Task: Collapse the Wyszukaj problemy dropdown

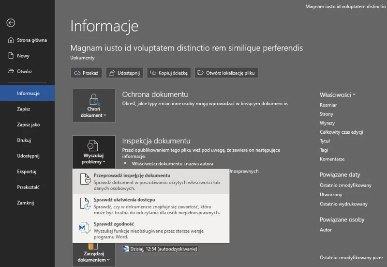Action: point(93,152)
